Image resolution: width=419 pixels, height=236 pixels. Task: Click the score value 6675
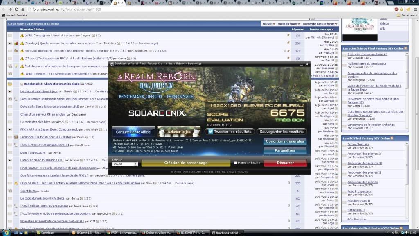tap(287, 113)
